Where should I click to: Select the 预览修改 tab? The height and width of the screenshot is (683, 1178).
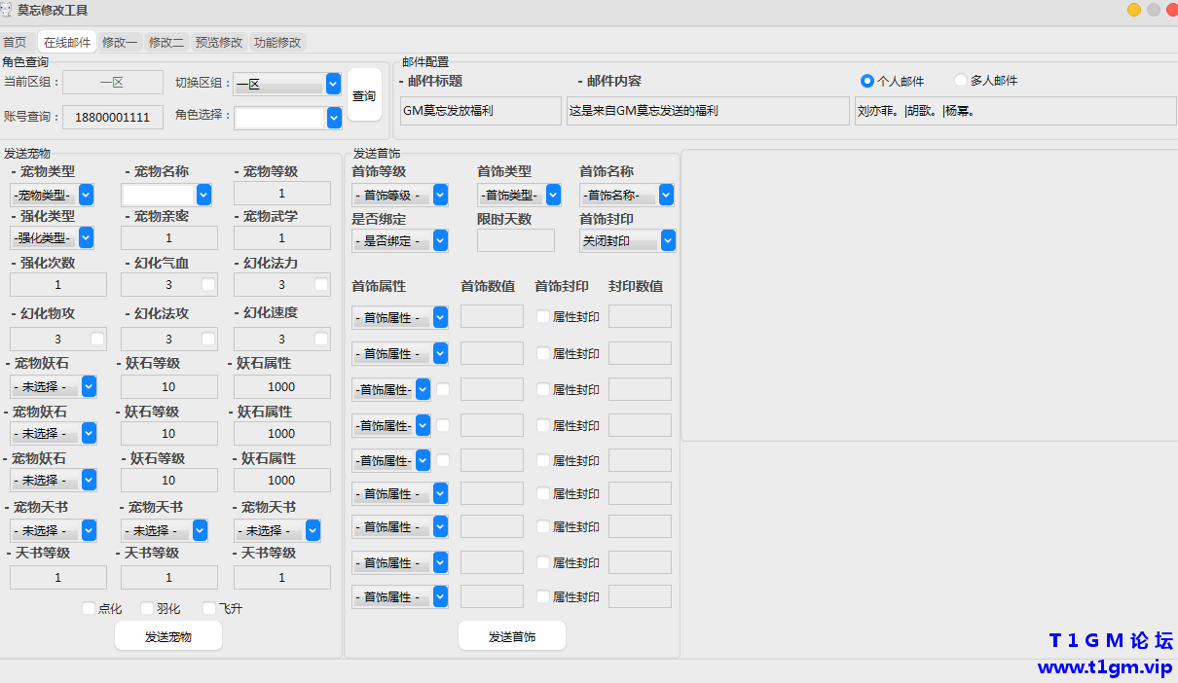tap(219, 42)
